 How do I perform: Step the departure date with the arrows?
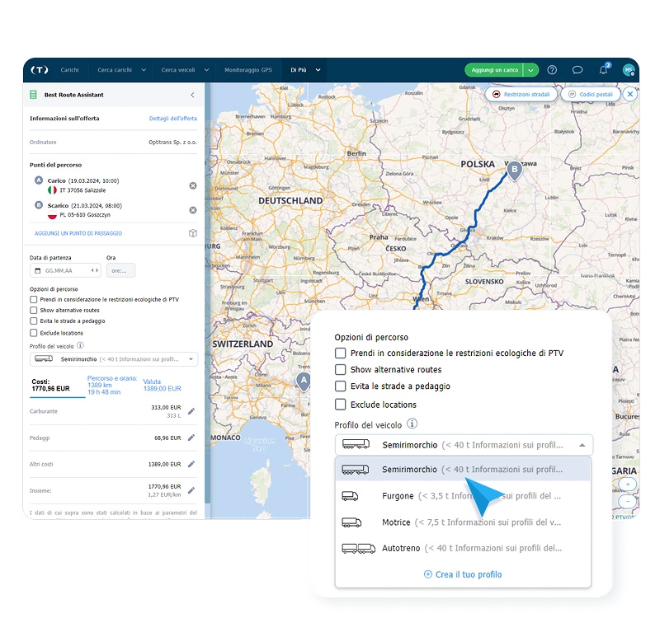[95, 270]
